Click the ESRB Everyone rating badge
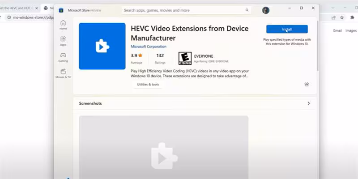The image size is (358, 179). [185, 59]
